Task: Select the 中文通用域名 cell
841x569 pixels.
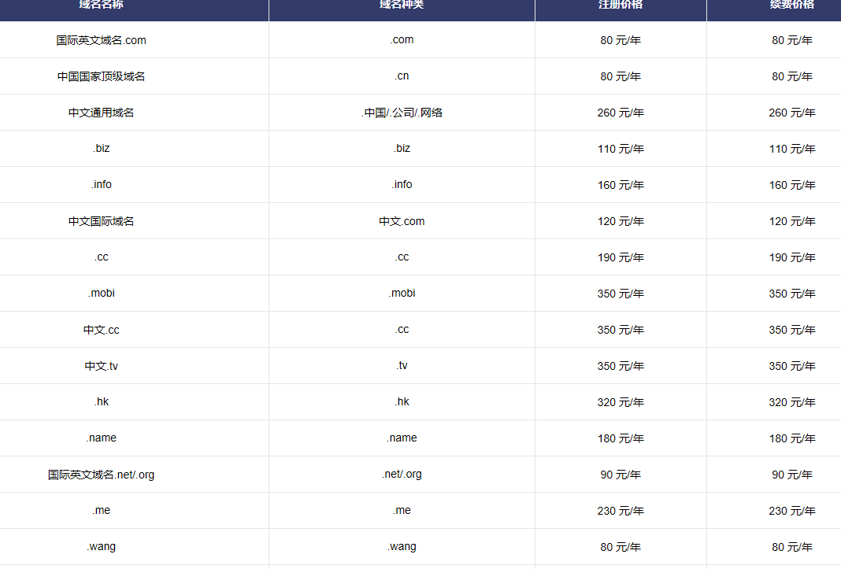Action: (x=101, y=113)
